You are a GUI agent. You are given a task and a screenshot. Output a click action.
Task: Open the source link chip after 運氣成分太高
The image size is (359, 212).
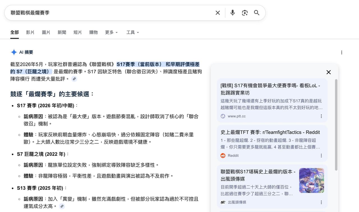coord(62,206)
